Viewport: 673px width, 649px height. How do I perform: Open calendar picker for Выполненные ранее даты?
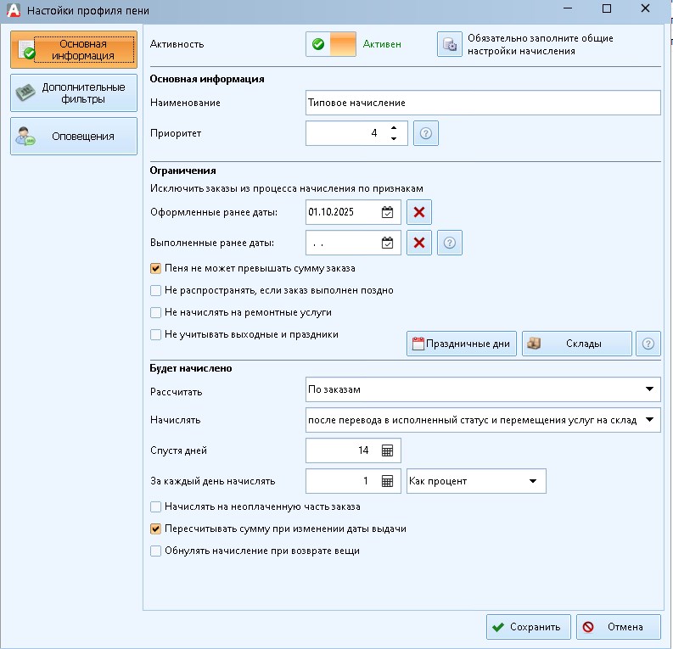(388, 243)
